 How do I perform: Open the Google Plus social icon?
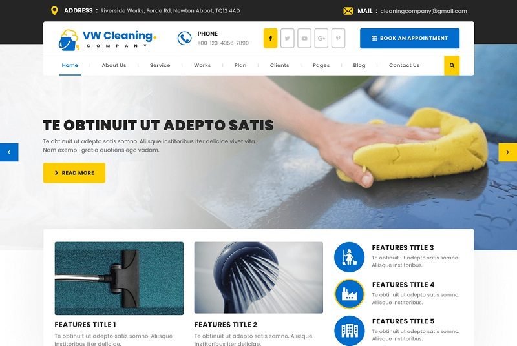(321, 38)
